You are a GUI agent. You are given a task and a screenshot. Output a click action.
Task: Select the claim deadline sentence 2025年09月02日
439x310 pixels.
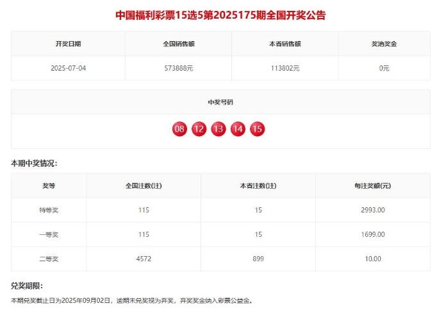86,301
